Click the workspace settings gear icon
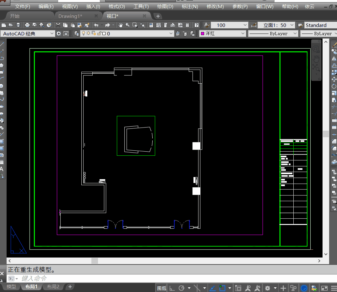Image resolution: width=337 pixels, height=292 pixels. tap(58, 34)
